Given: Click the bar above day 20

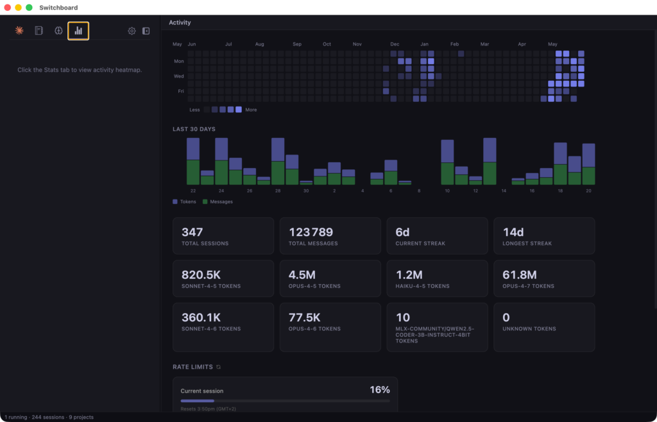Looking at the screenshot, I should [589, 164].
